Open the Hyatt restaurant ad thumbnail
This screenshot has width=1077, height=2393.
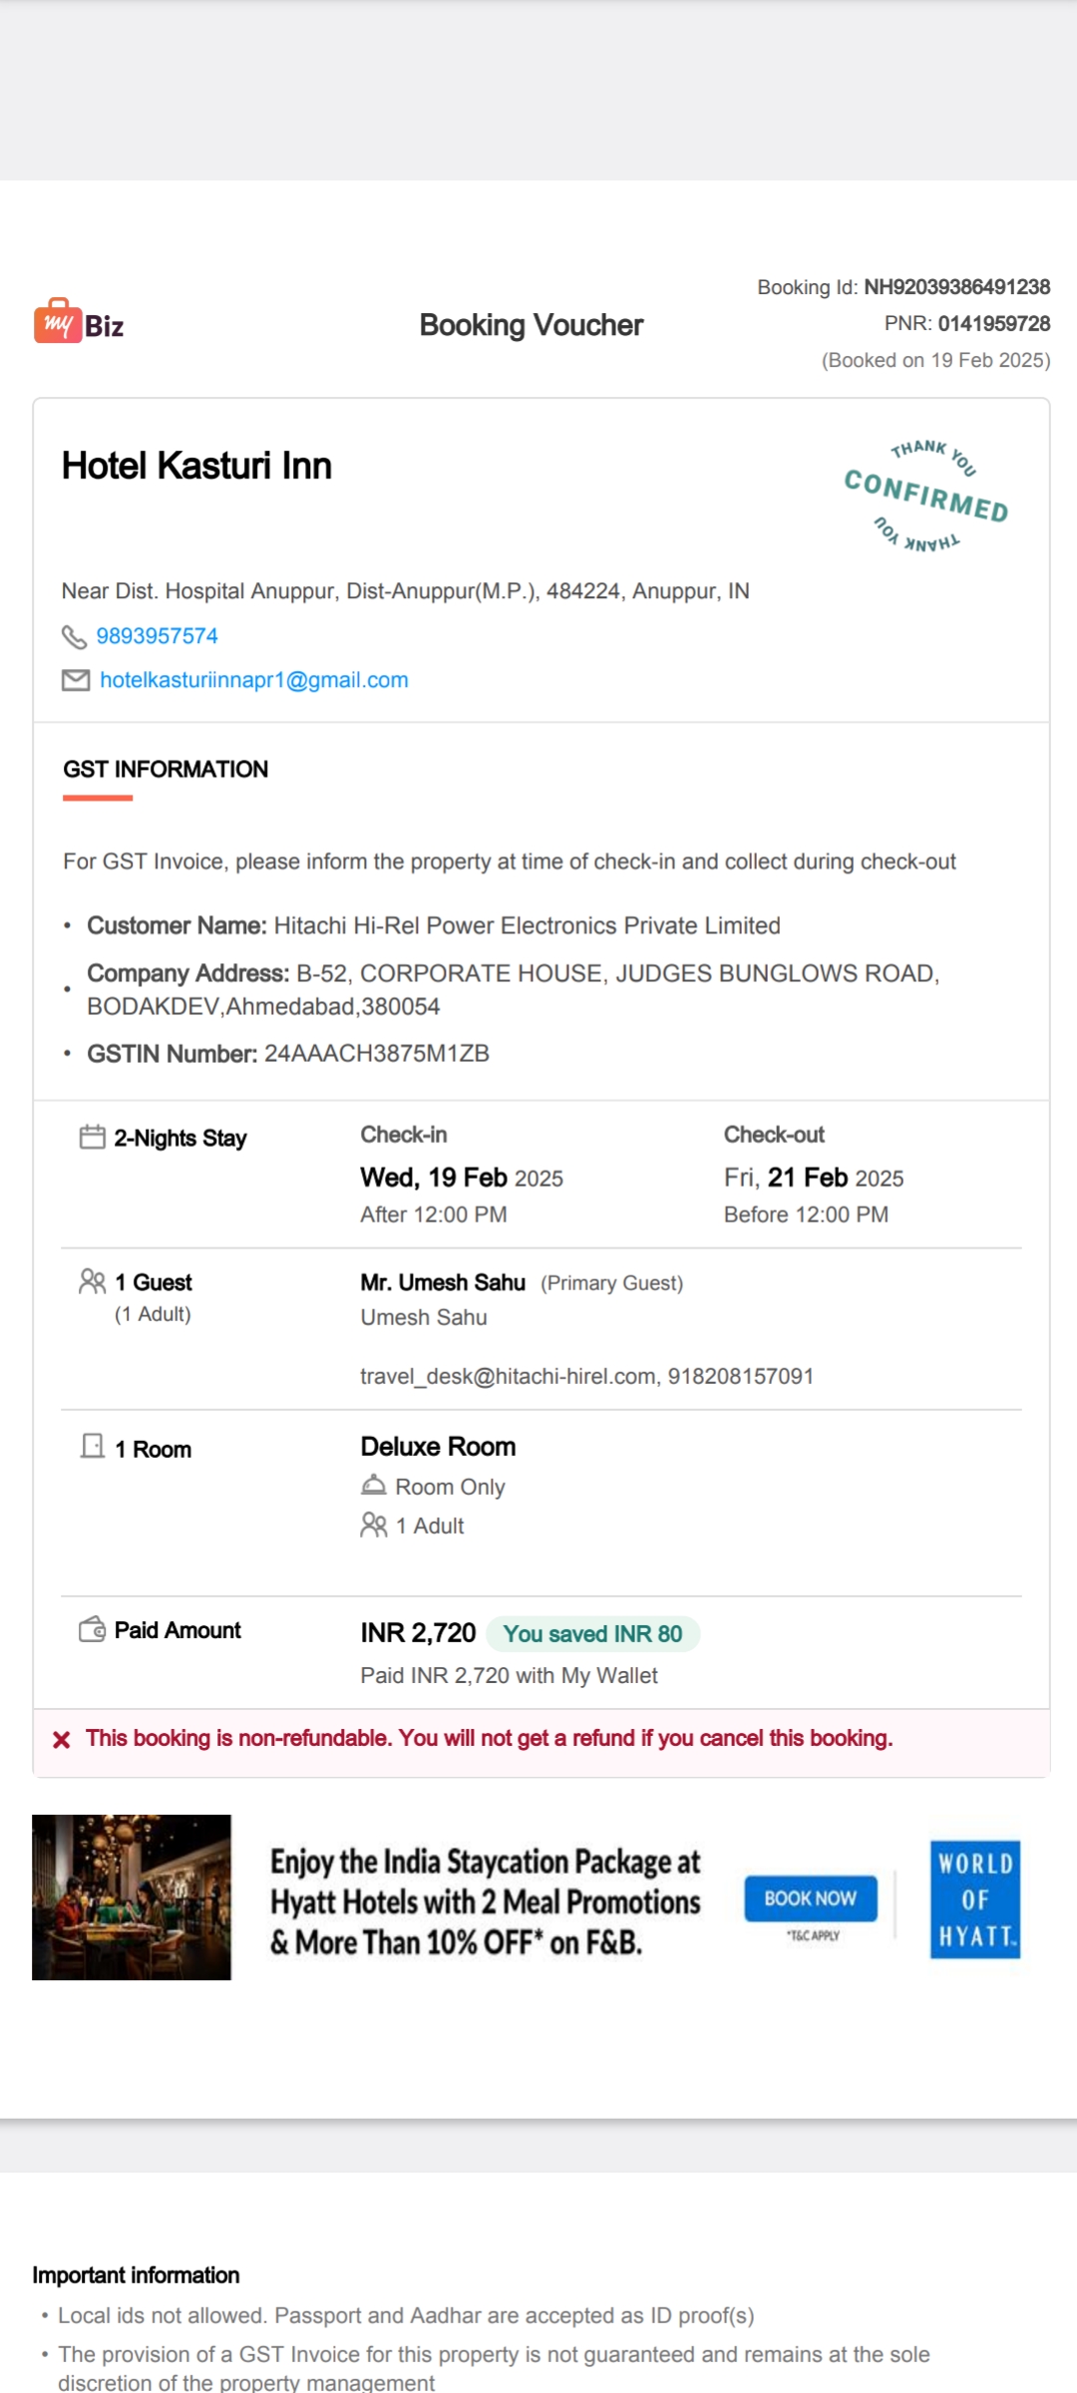tap(132, 1897)
